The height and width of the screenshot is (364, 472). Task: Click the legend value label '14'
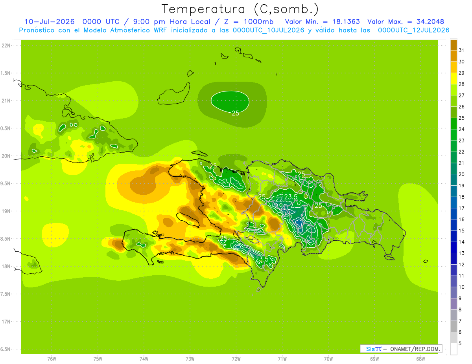(x=461, y=242)
